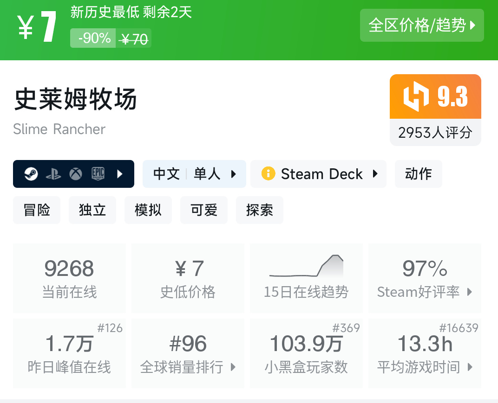Expand the 中文 单人 language details
The width and height of the screenshot is (498, 403).
point(194,174)
